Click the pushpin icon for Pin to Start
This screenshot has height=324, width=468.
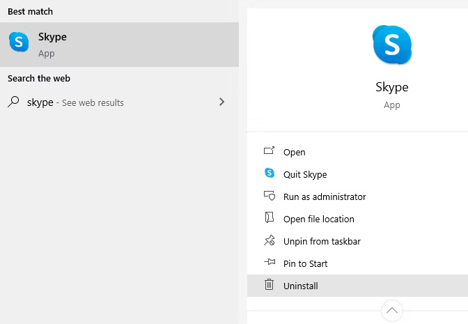pos(270,262)
